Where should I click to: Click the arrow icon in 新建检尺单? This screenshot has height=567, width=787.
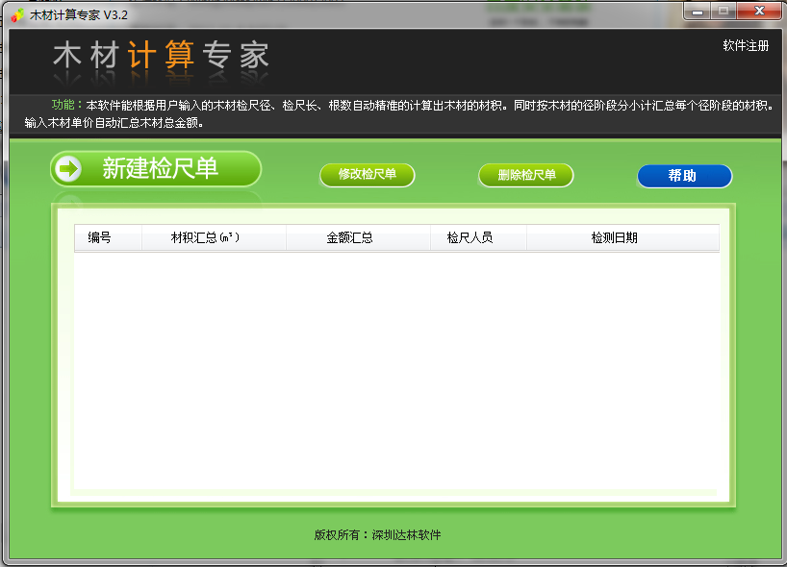tap(67, 168)
